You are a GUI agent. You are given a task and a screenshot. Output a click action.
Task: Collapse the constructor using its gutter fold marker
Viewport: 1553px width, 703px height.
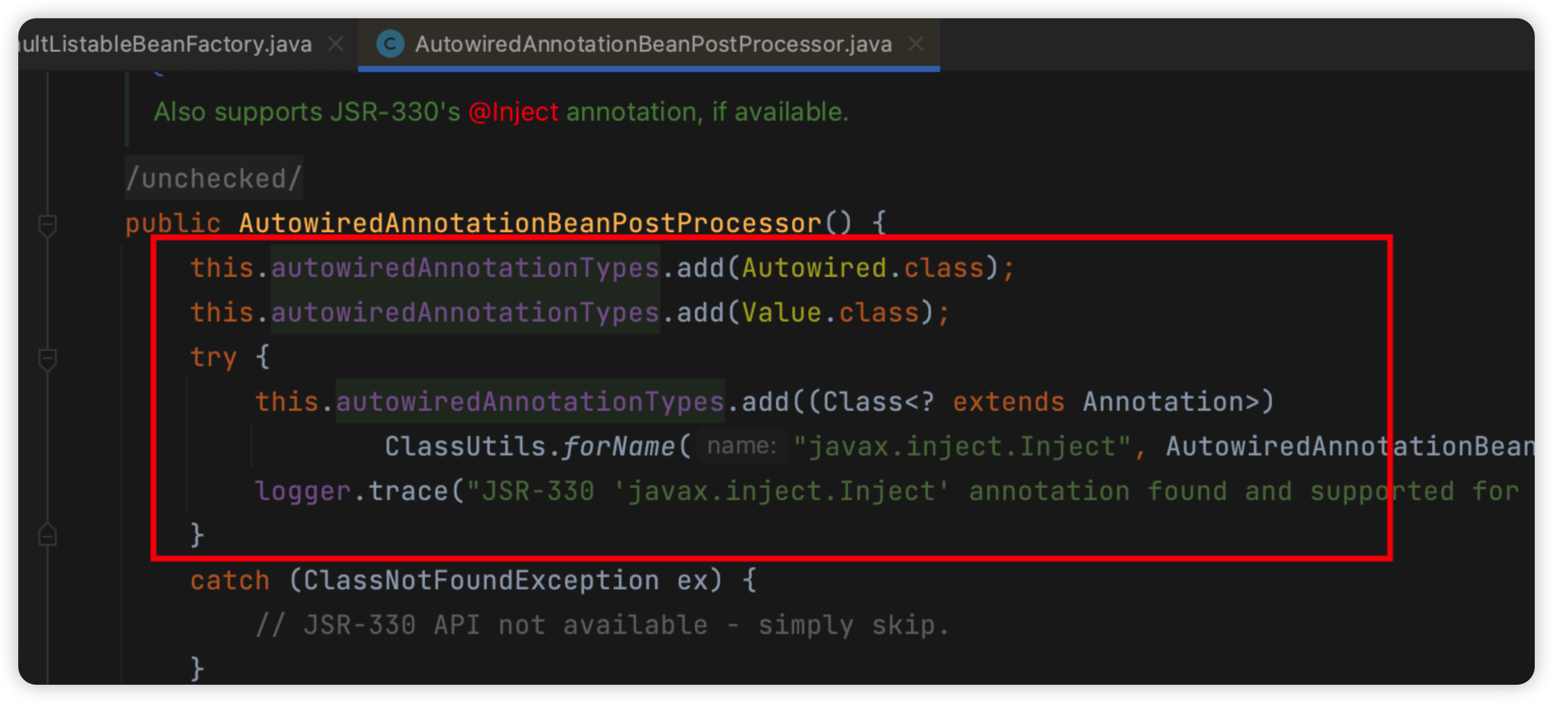point(48,226)
